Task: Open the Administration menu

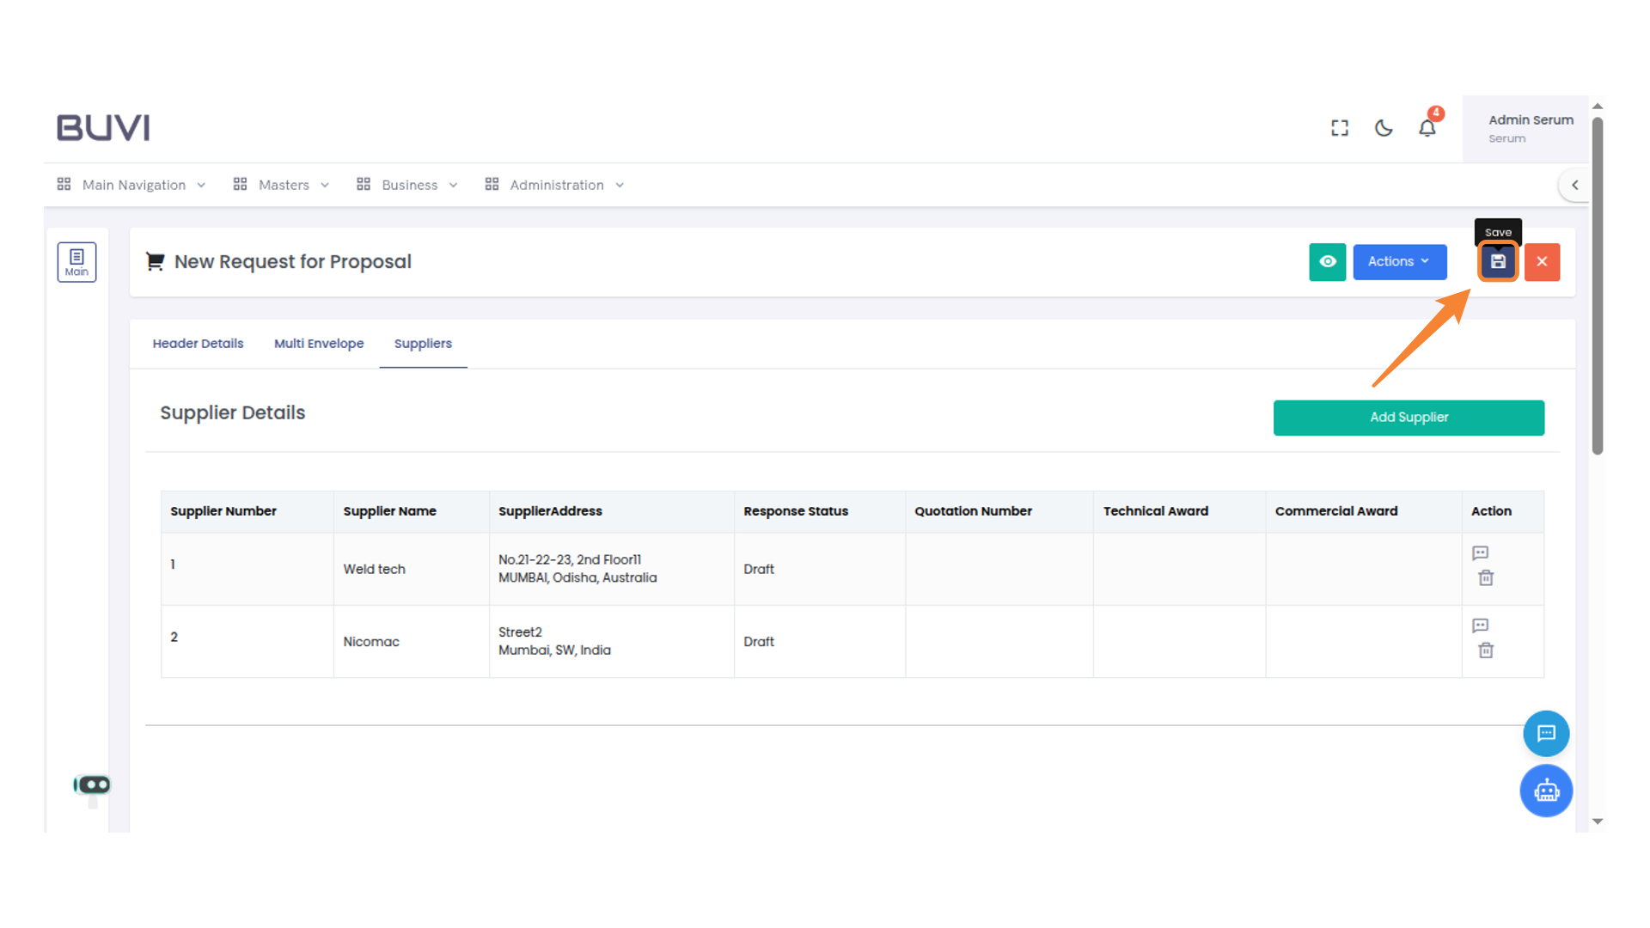Action: [555, 185]
